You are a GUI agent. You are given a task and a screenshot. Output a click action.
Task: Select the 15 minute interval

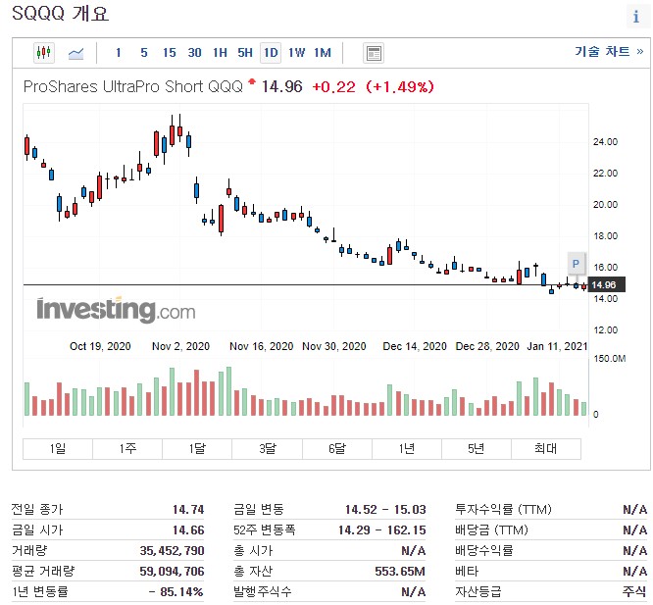tap(169, 53)
